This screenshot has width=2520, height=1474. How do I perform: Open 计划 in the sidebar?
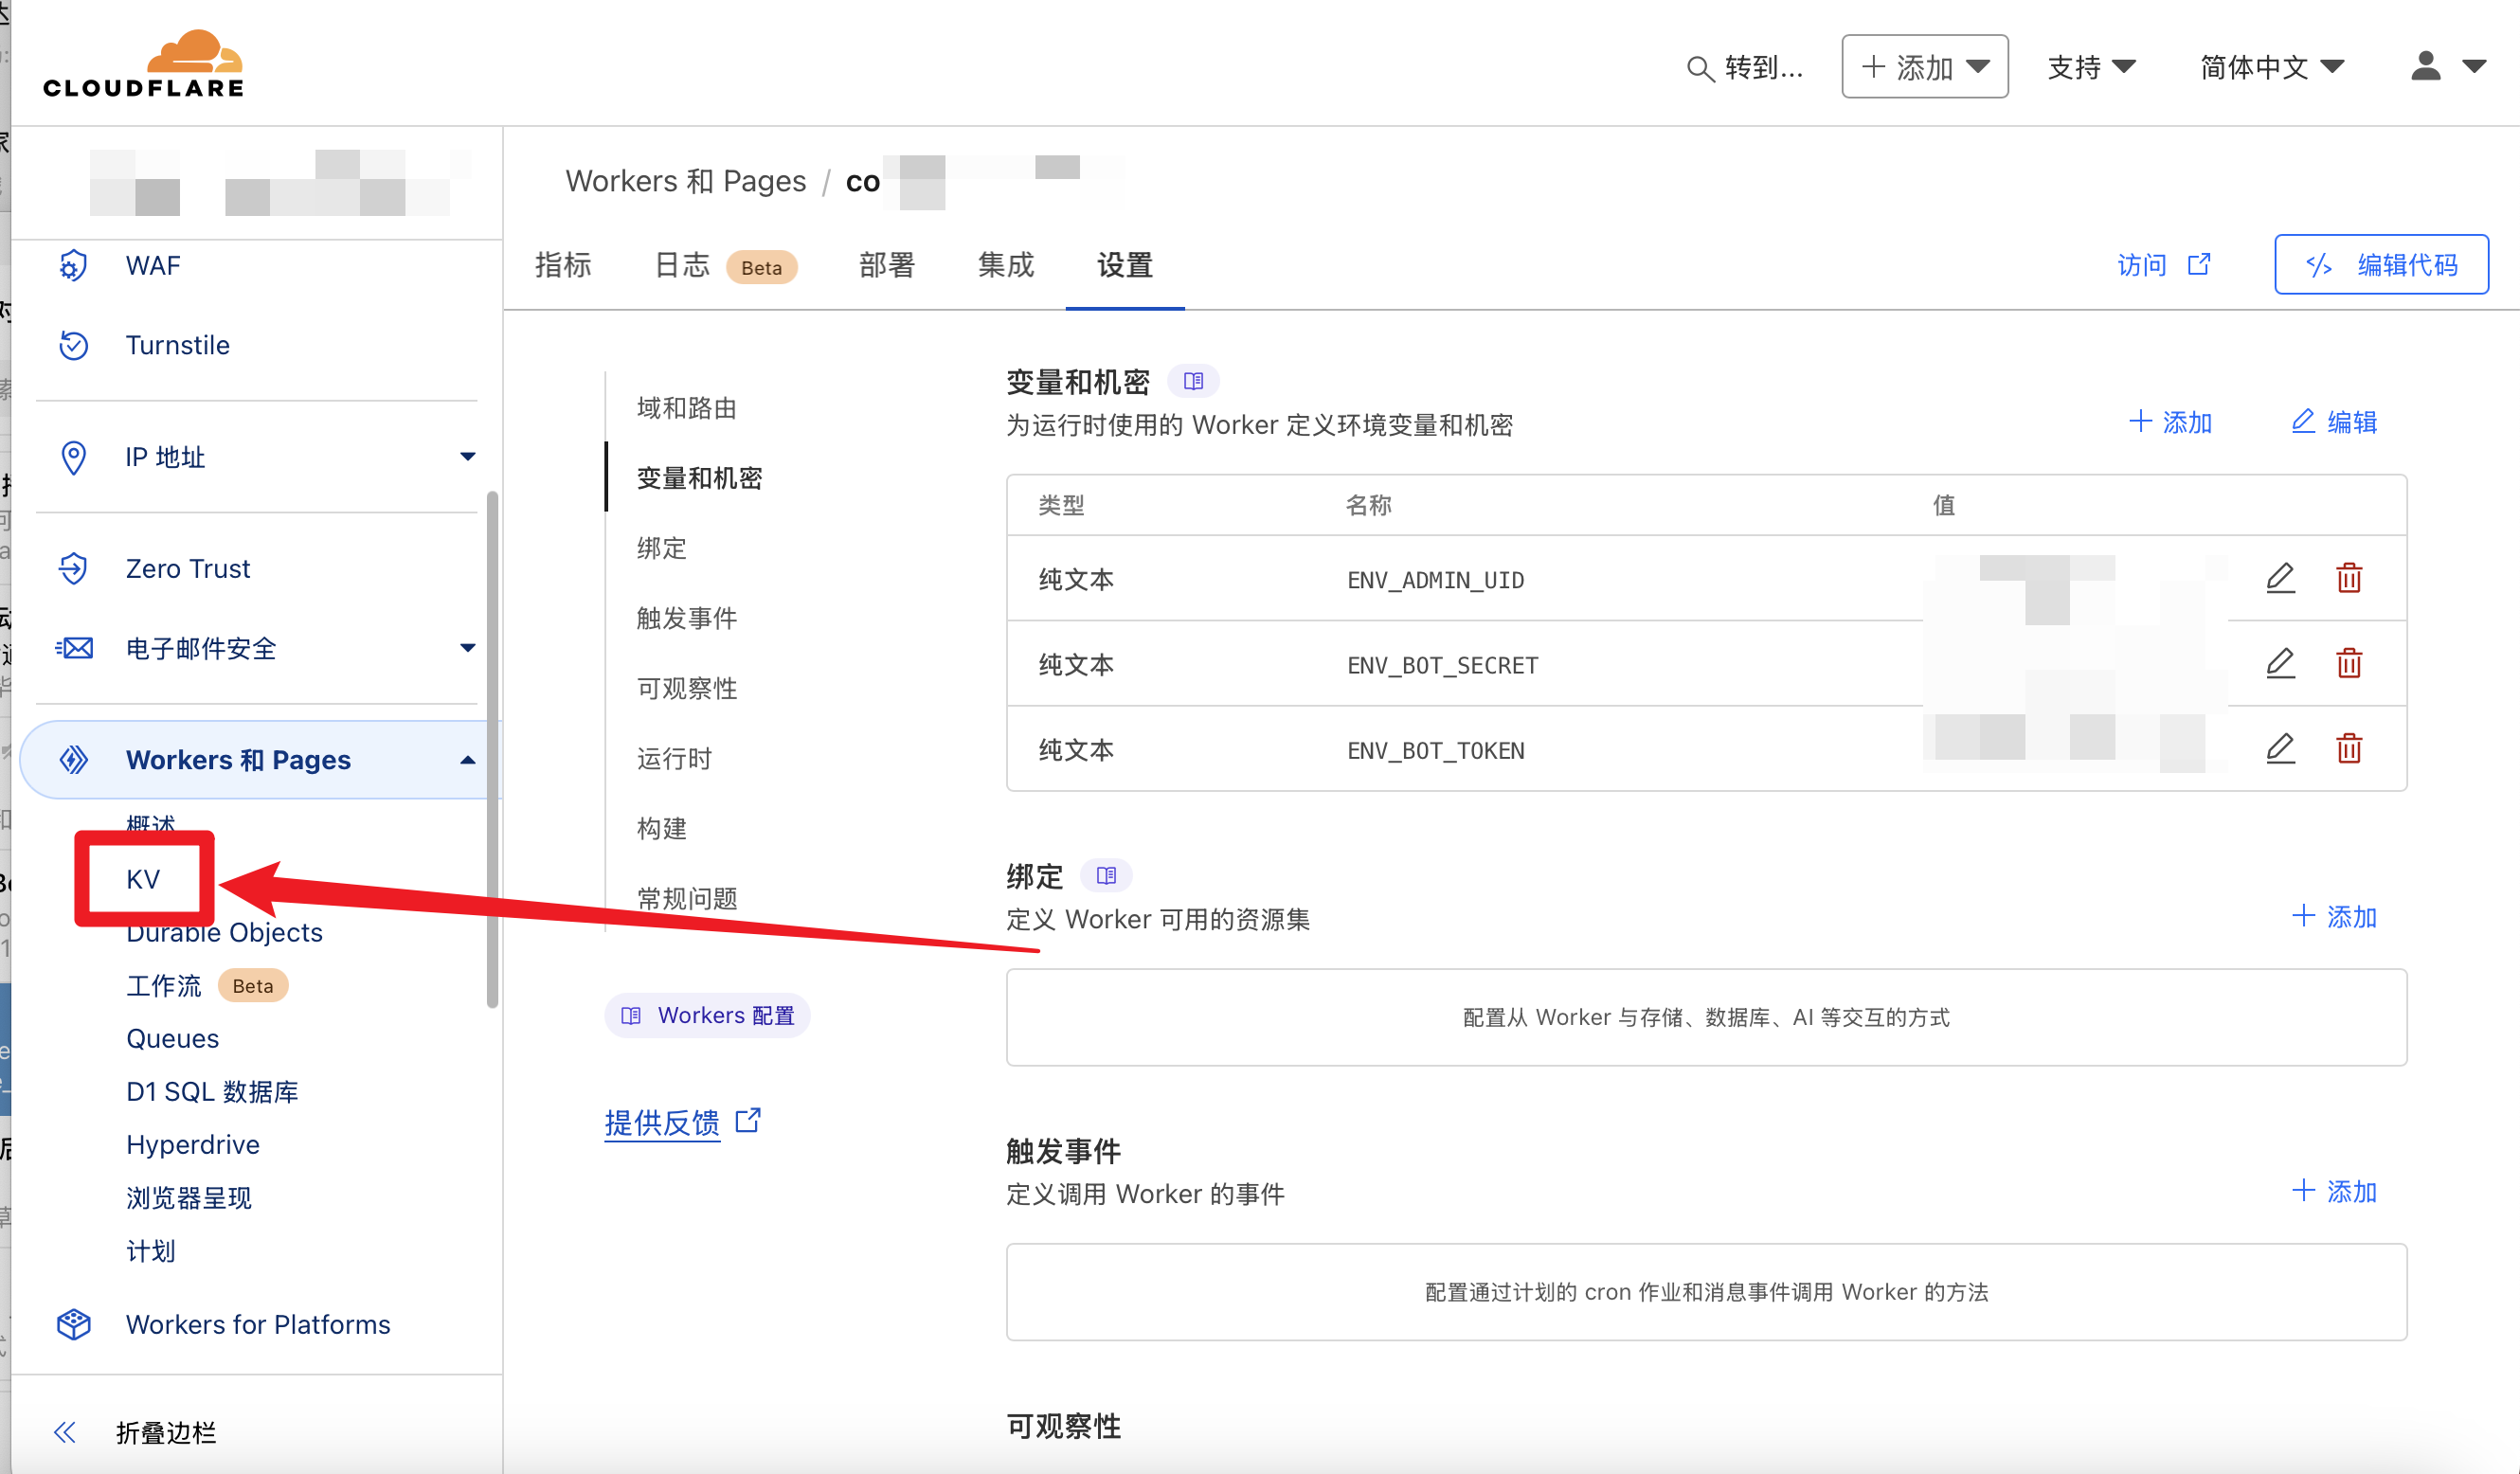pos(150,1250)
